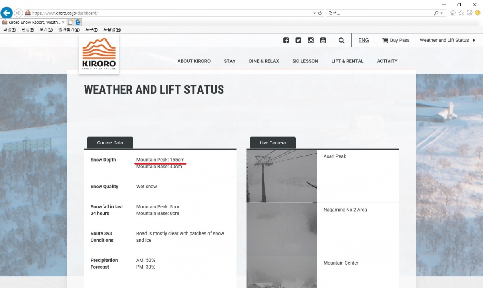Switch to the Live Camera tab
Viewport: 483px width, 288px height.
(x=272, y=143)
